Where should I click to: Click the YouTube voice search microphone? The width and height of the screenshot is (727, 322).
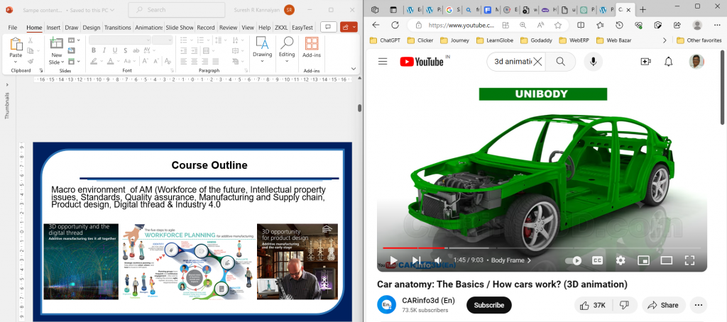tap(594, 62)
